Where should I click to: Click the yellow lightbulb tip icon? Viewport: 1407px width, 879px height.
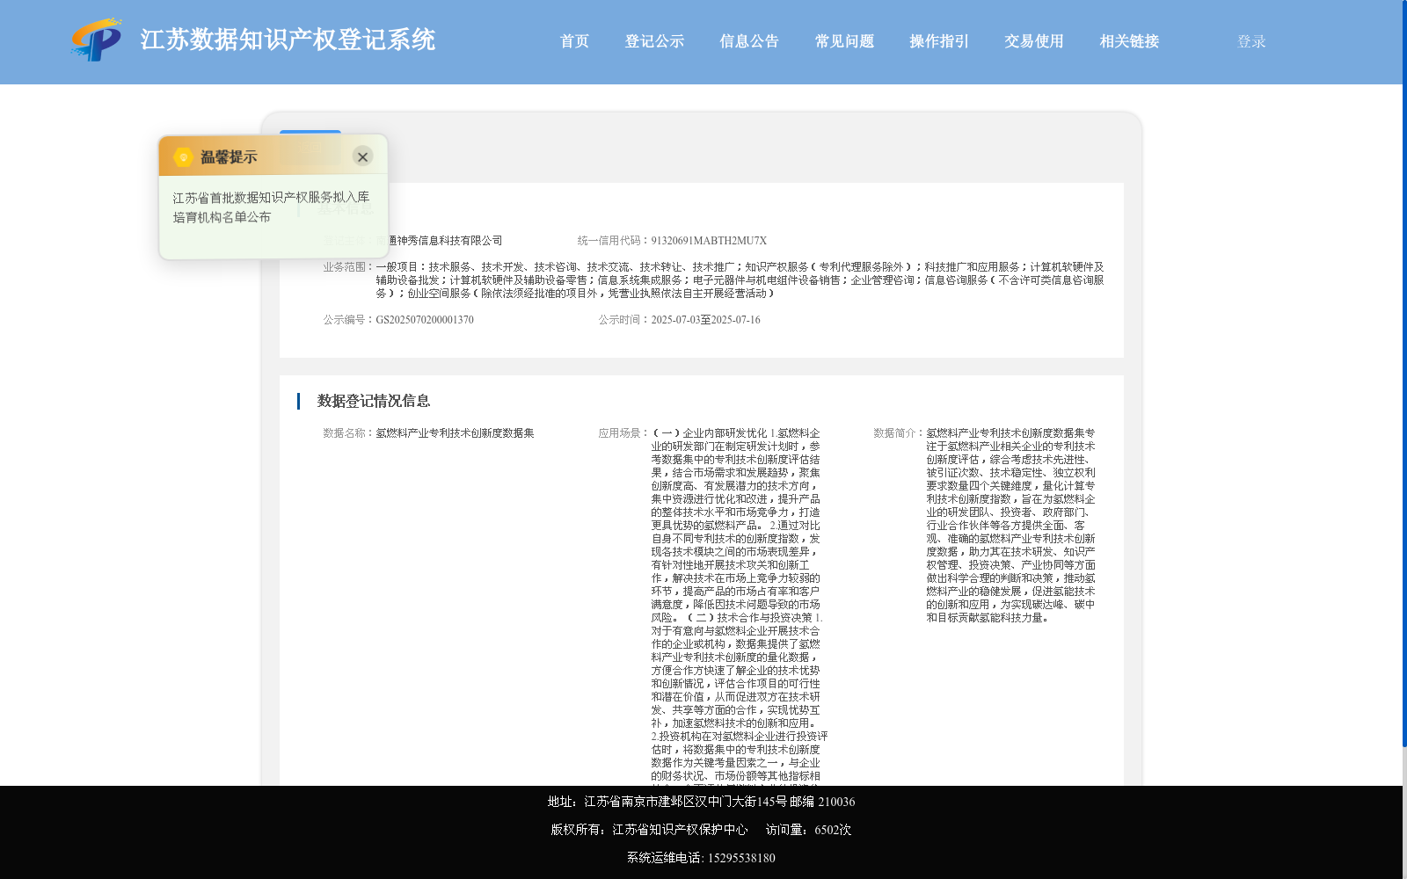183,156
